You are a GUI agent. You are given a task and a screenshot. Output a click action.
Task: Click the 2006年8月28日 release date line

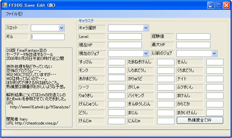click(35, 59)
